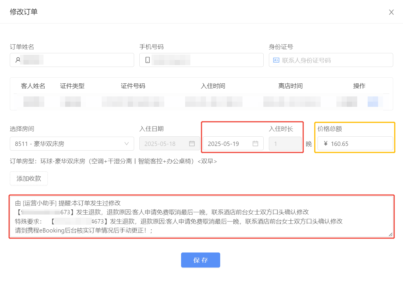Screen dimensions: 403x291
Task: Click the ¥ currency symbol in 价格总额
Action: (326, 144)
